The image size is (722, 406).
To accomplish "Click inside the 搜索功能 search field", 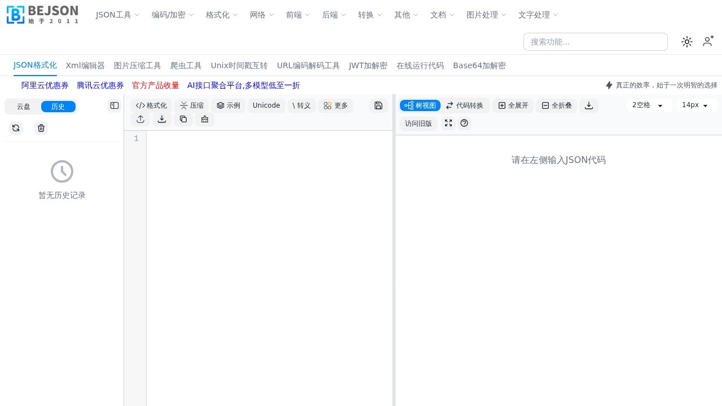I will [596, 42].
